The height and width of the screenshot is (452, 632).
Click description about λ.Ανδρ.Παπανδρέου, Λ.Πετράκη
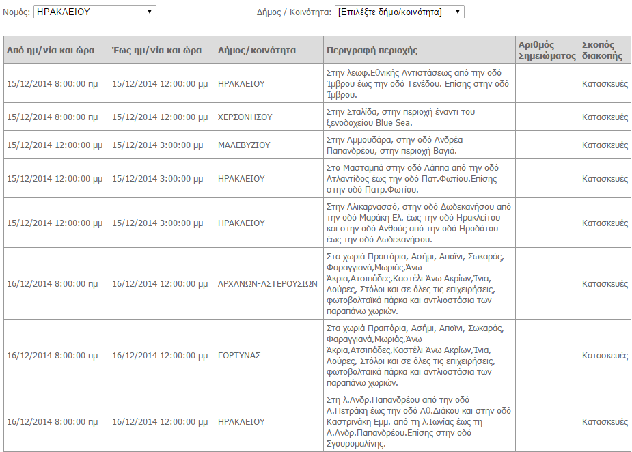[x=419, y=422]
